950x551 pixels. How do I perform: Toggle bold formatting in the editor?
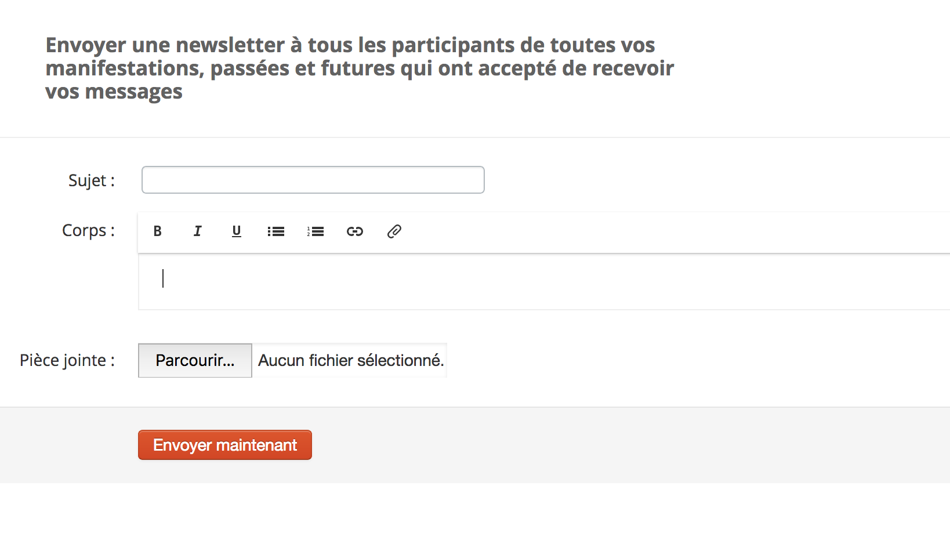[157, 231]
